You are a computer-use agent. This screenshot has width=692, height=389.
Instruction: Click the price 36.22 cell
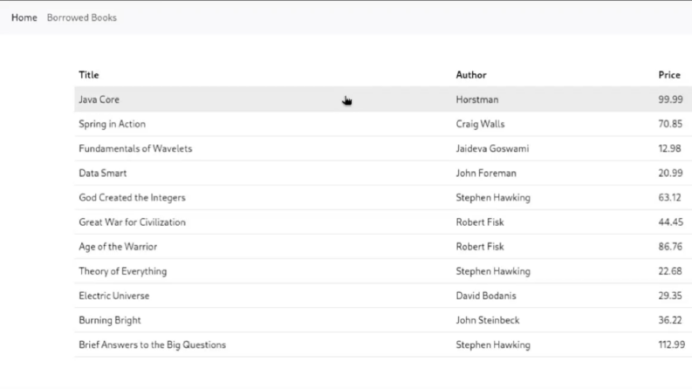click(670, 320)
